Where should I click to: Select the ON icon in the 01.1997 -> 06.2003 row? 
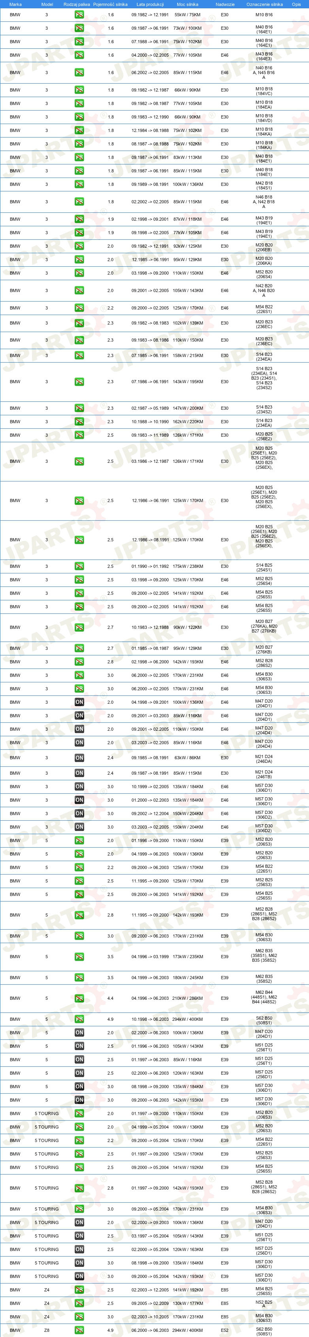79,1060
